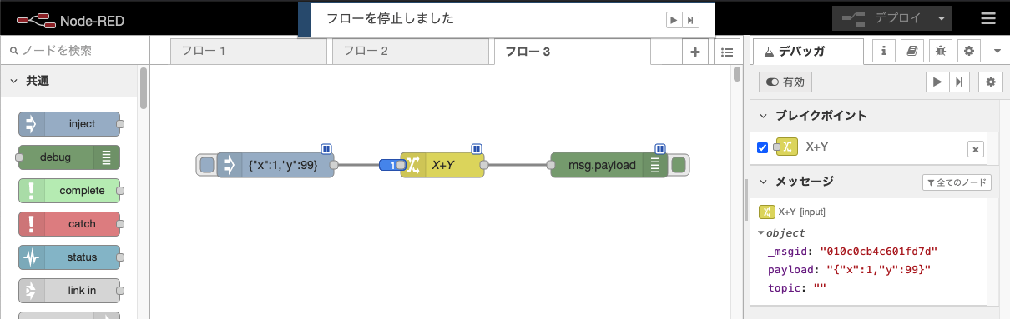Open debugger settings gear button
The height and width of the screenshot is (319, 1010).
(991, 82)
